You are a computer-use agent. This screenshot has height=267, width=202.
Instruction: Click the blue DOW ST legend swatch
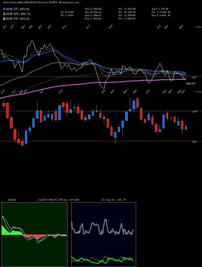click(x=4, y=9)
